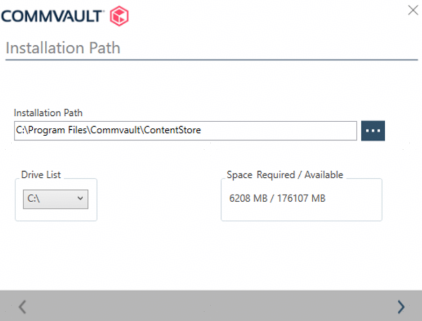Click the 6208 MB required space value
The height and width of the screenshot is (321, 422).
pos(248,199)
